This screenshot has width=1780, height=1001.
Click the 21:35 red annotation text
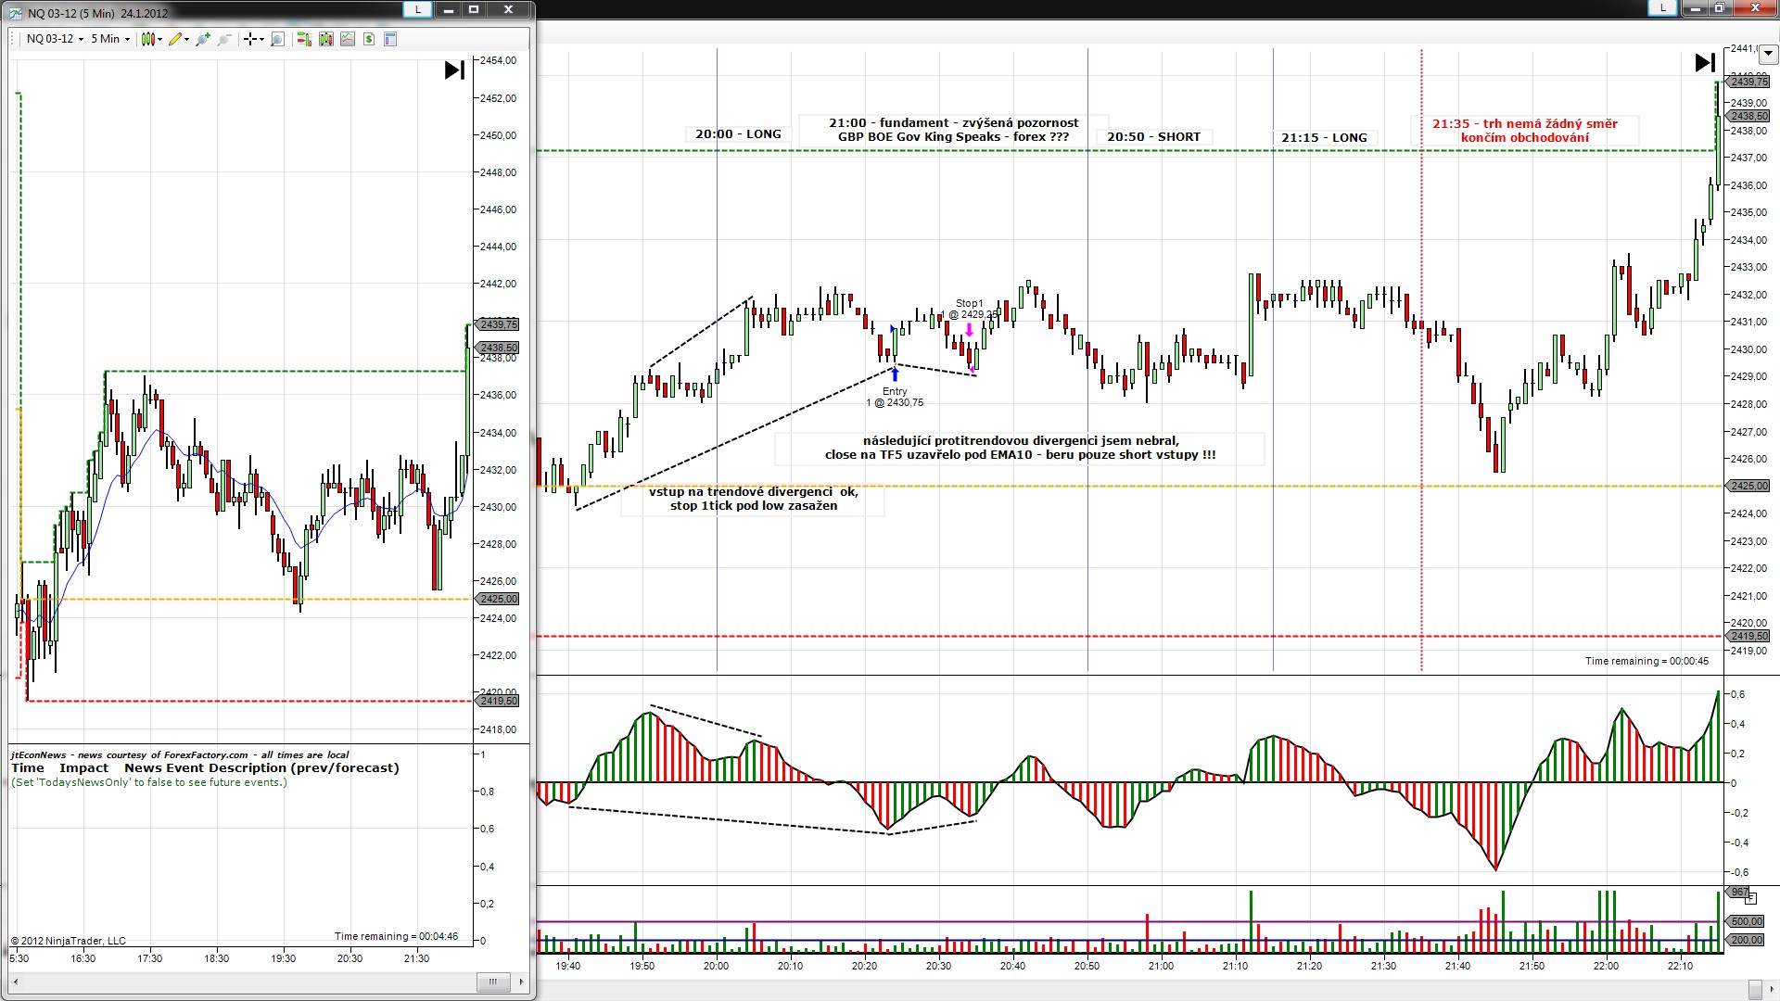(1524, 131)
